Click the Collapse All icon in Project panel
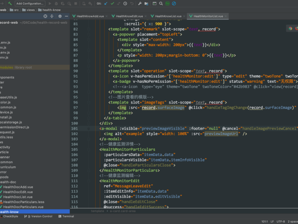 [52, 16]
